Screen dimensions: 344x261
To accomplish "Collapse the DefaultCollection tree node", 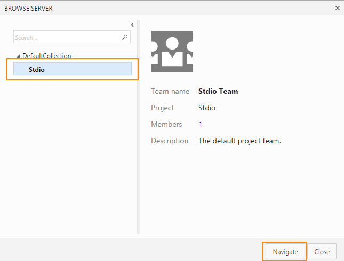I will 19,56.
